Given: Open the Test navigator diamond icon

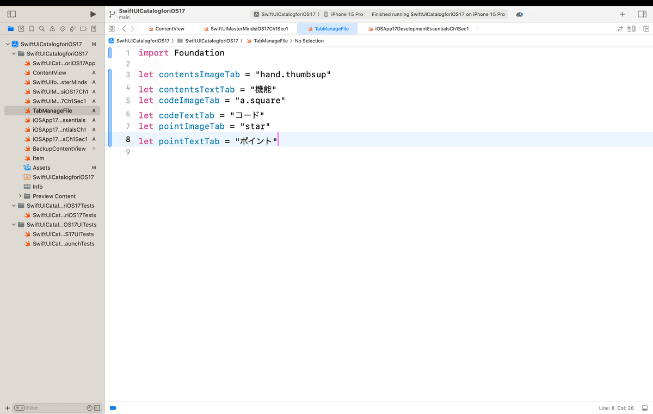Looking at the screenshot, I should coord(63,28).
